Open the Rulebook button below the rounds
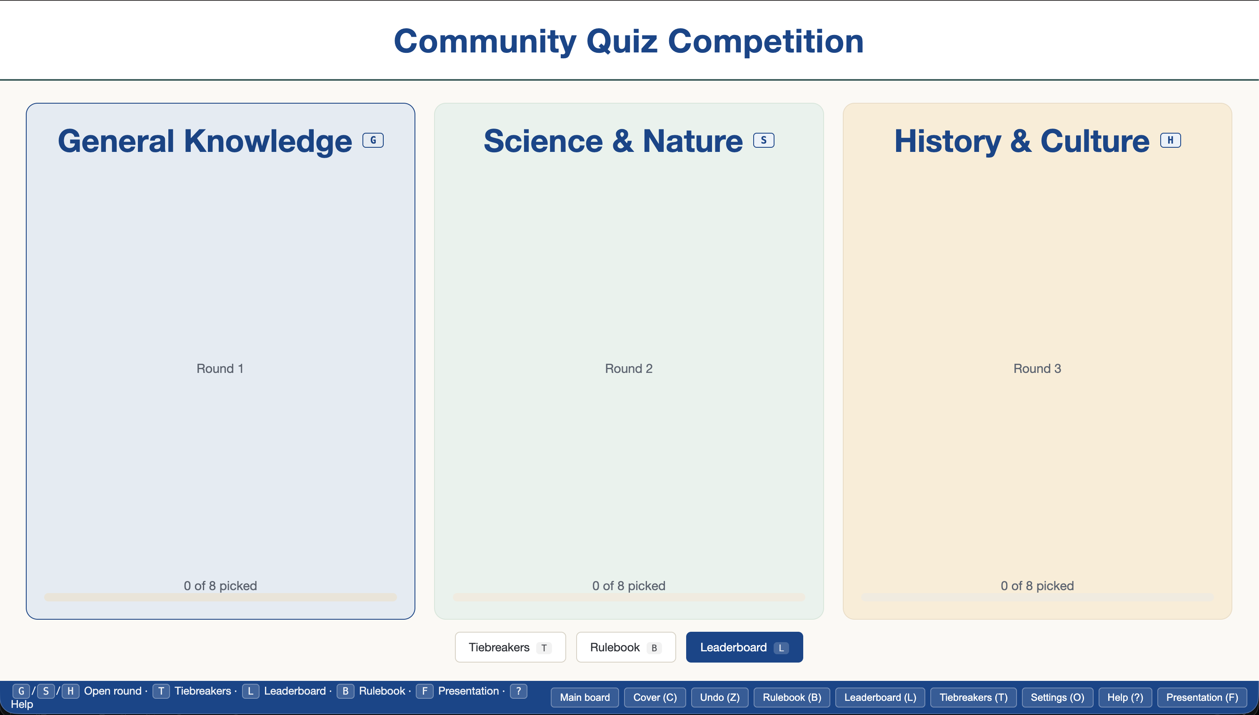 (626, 647)
